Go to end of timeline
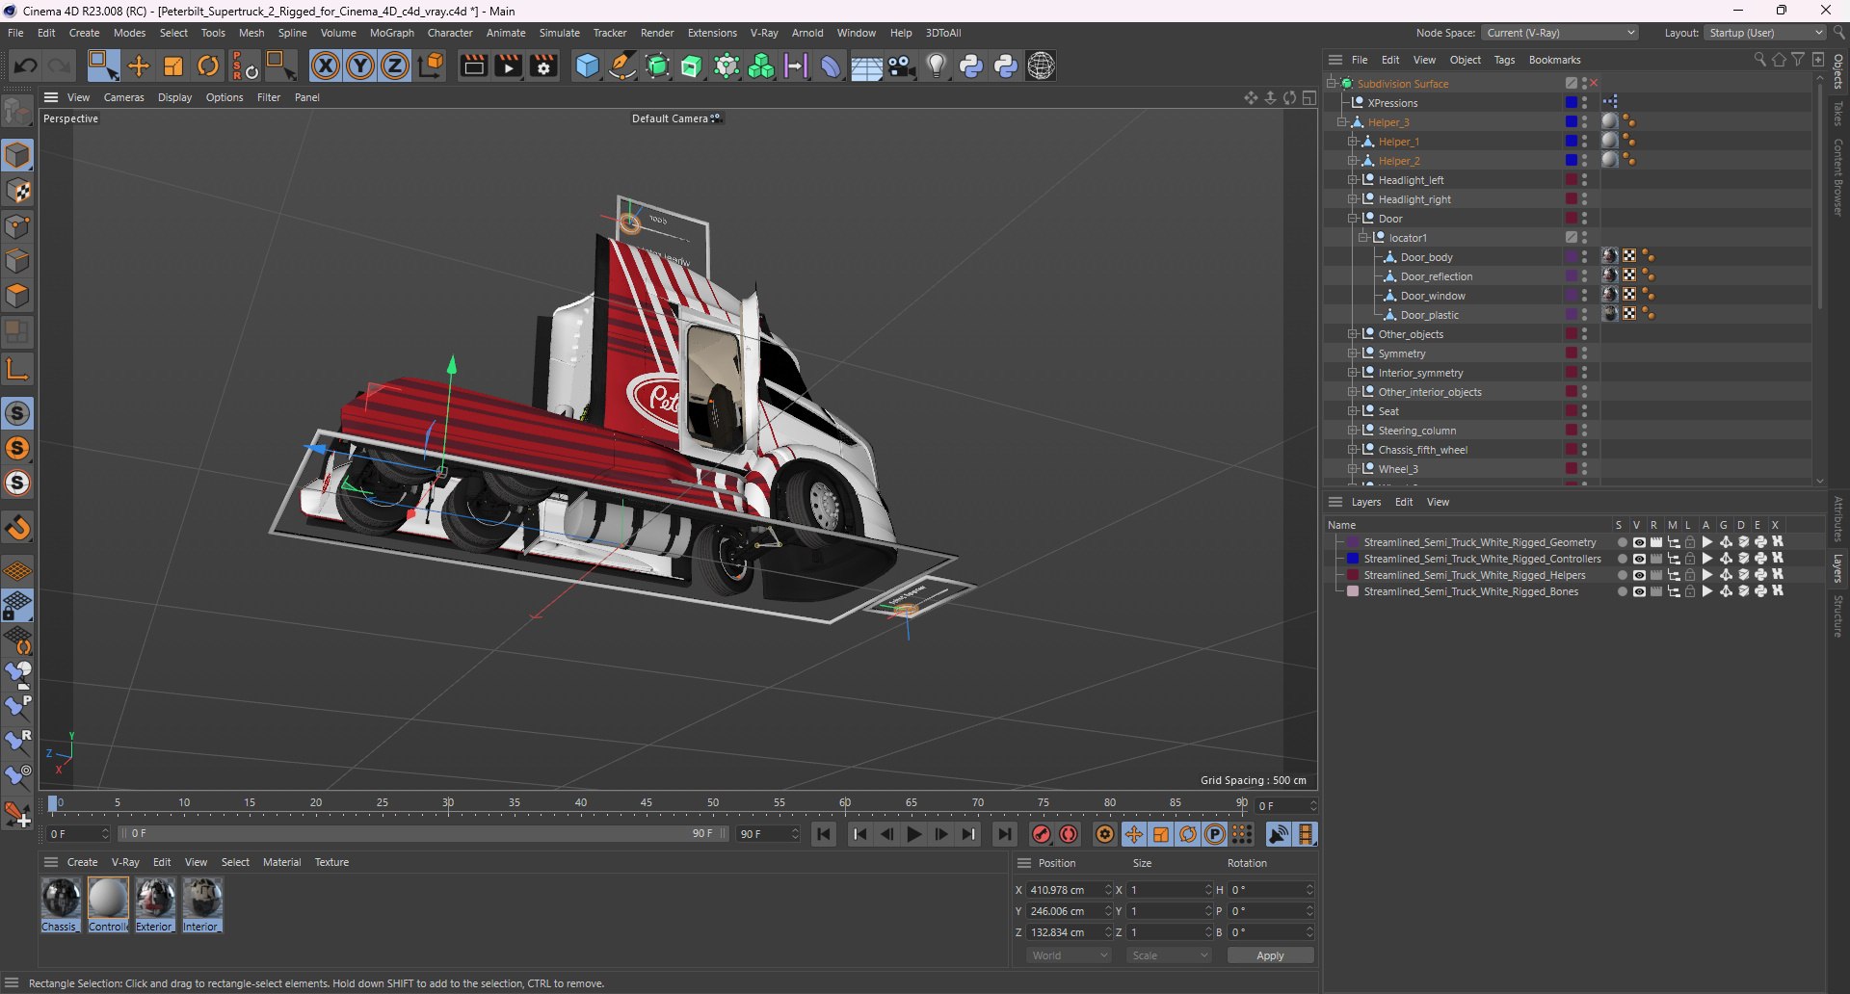The height and width of the screenshot is (994, 1850). [x=1005, y=834]
